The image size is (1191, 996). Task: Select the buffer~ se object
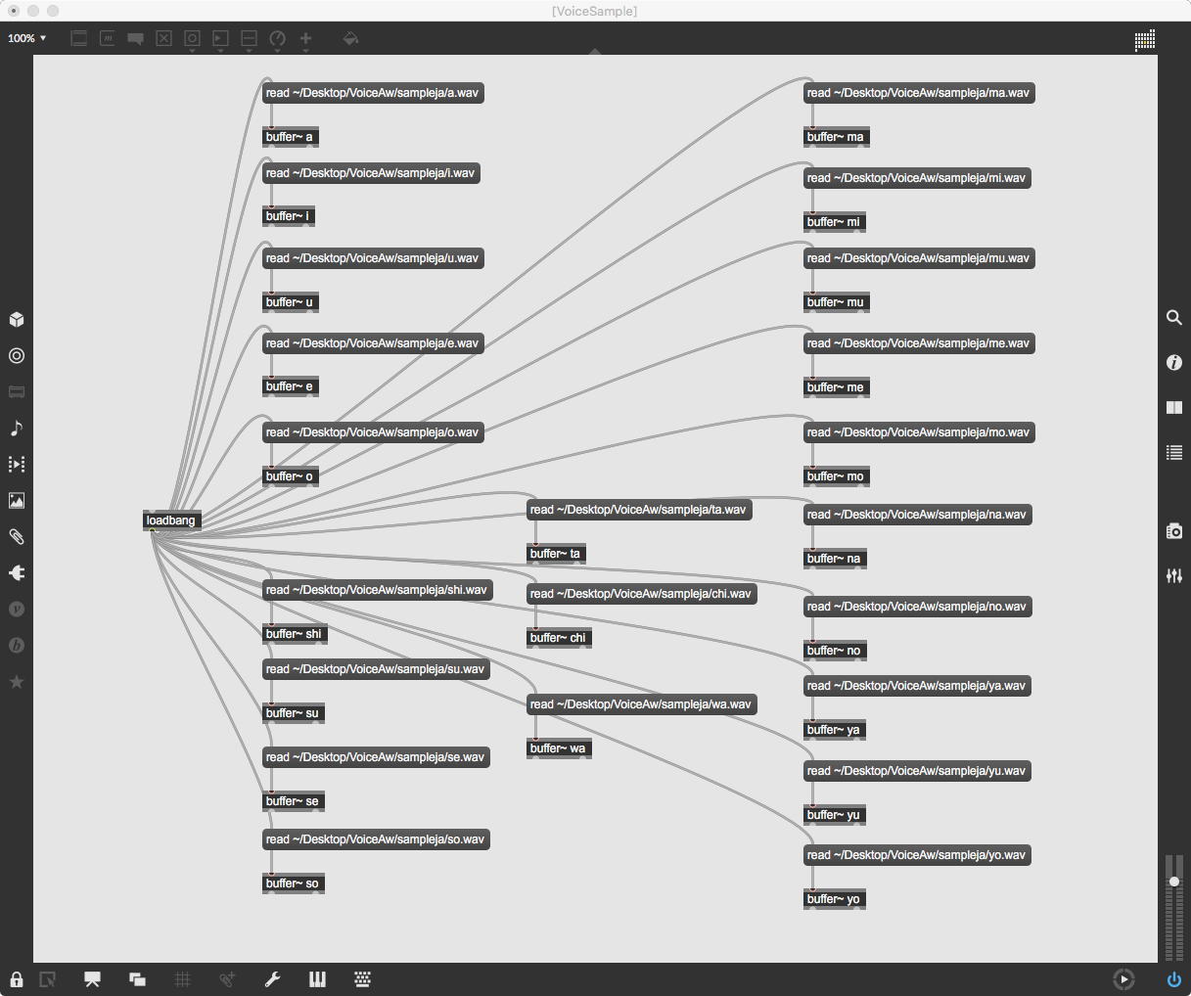(x=293, y=801)
